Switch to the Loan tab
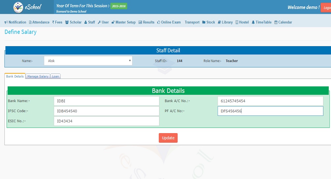The width and height of the screenshot is (331, 179). [x=55, y=76]
